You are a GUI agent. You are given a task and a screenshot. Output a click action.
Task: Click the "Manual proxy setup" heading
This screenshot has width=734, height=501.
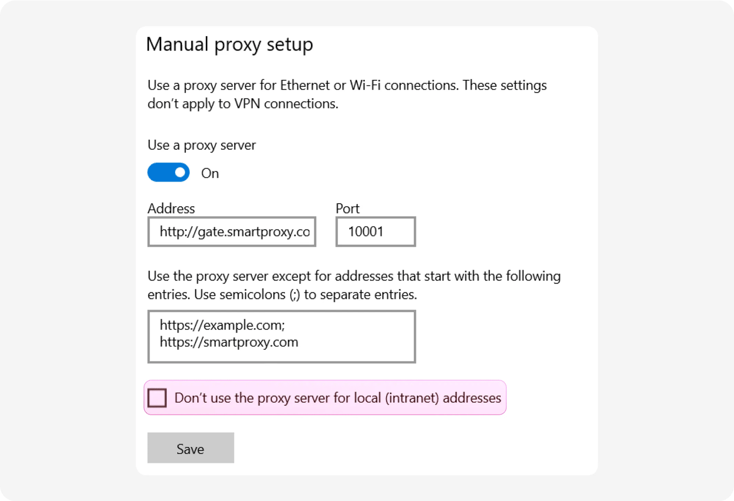coord(229,45)
